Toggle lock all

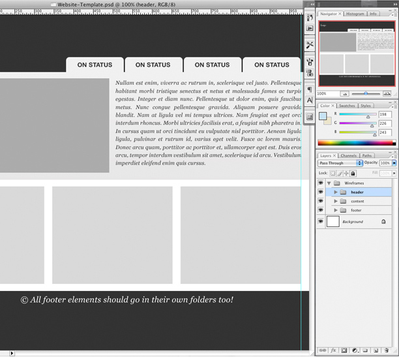coord(353,173)
